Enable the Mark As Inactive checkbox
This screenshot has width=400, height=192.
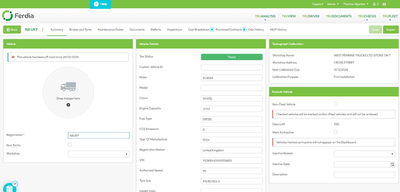[335, 132]
